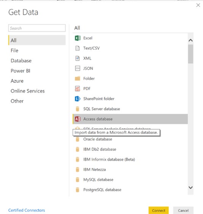The width and height of the screenshot is (203, 214).
Task: Choose the PDF connector icon
Action: [77, 89]
